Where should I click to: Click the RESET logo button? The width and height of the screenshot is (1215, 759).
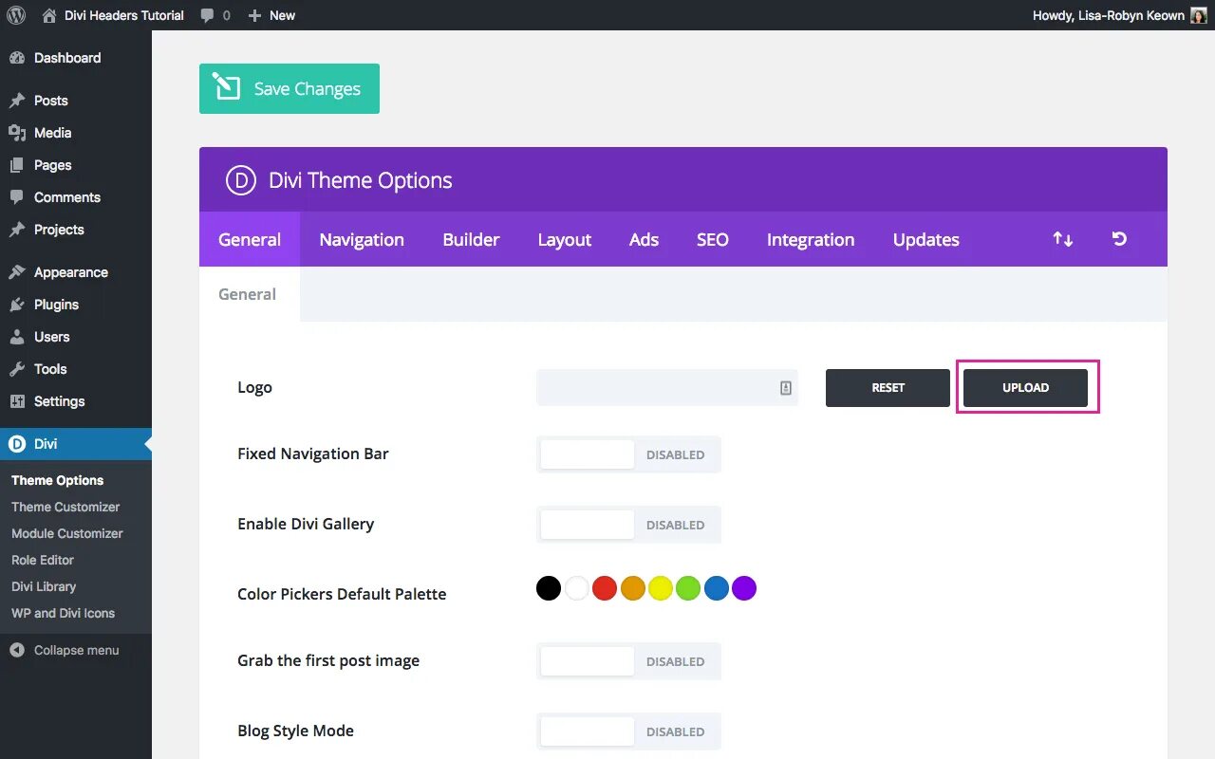pyautogui.click(x=888, y=388)
